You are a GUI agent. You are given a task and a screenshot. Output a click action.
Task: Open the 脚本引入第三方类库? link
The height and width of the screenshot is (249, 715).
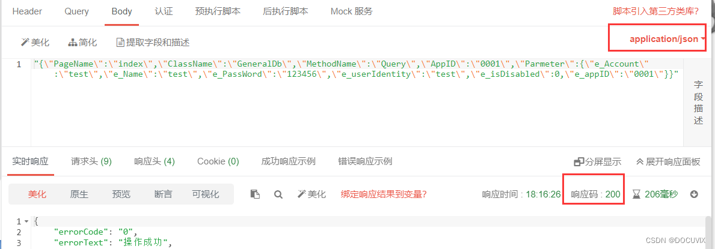point(655,11)
